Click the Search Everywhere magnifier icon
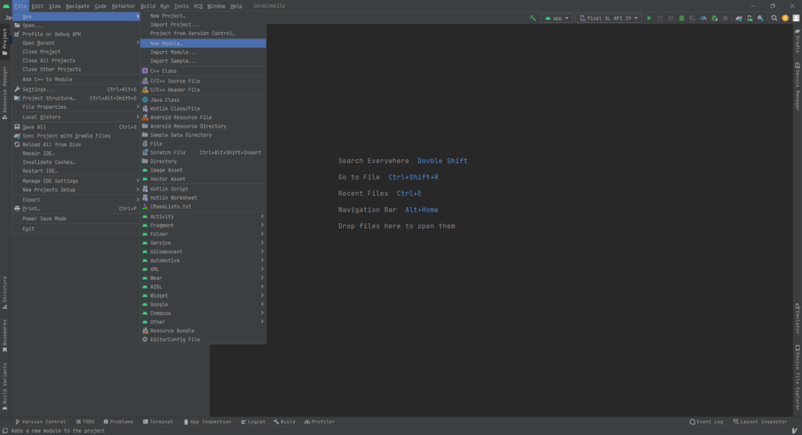This screenshot has width=802, height=435. tap(774, 18)
